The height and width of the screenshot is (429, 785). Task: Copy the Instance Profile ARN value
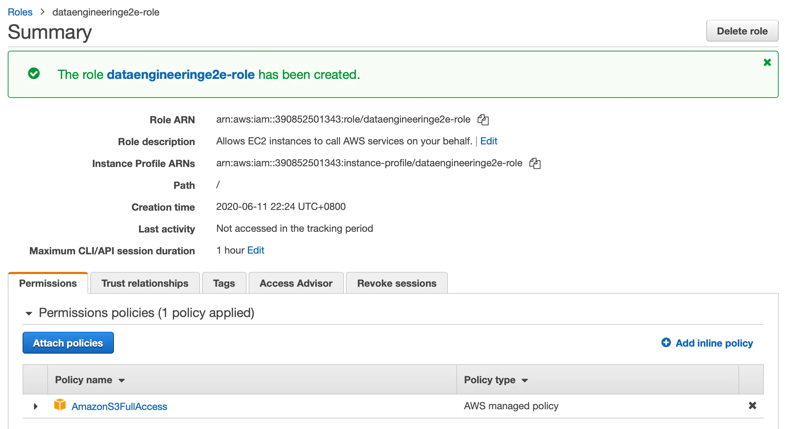tap(535, 163)
